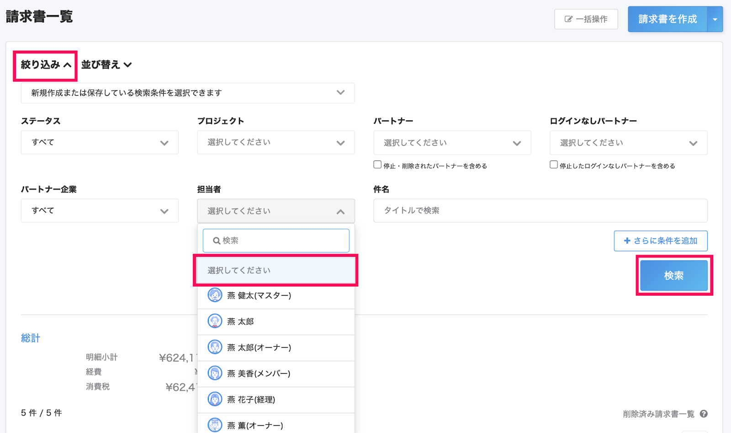Open the ステータス dropdown

(100, 142)
